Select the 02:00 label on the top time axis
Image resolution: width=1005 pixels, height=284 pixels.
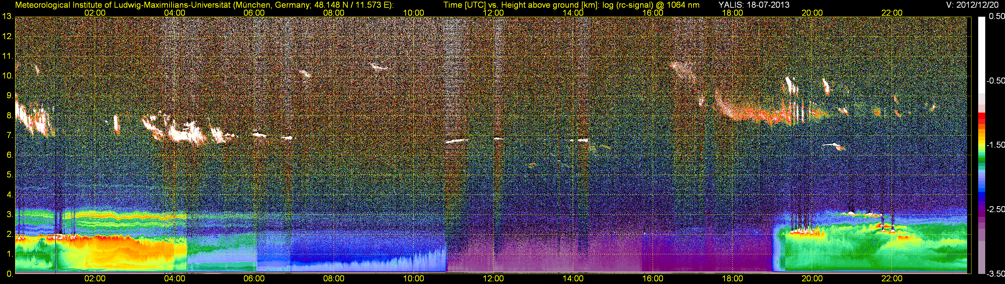(95, 13)
